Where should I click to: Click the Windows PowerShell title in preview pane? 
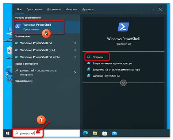(123, 39)
